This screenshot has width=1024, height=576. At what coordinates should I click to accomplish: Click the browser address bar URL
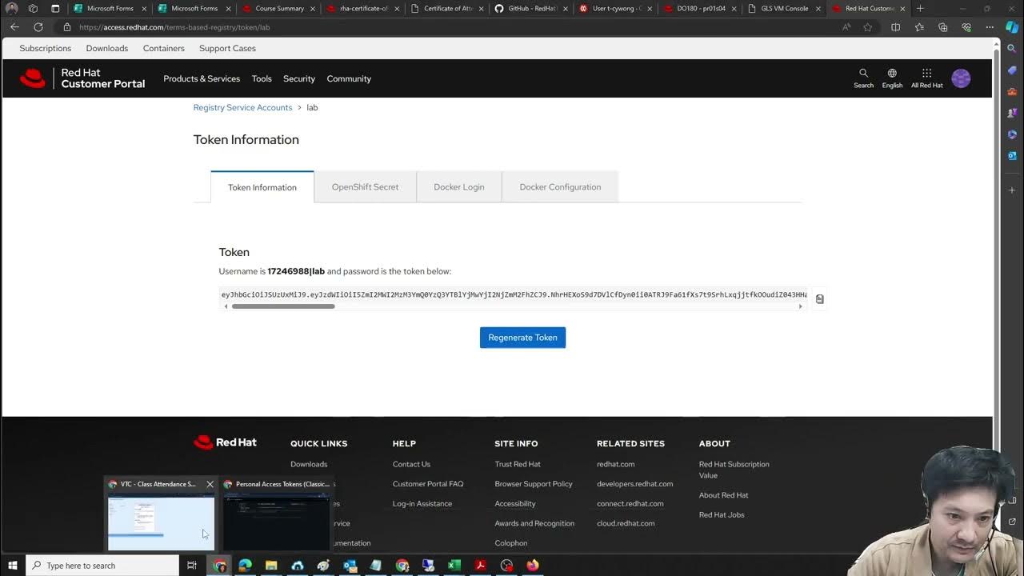174,27
